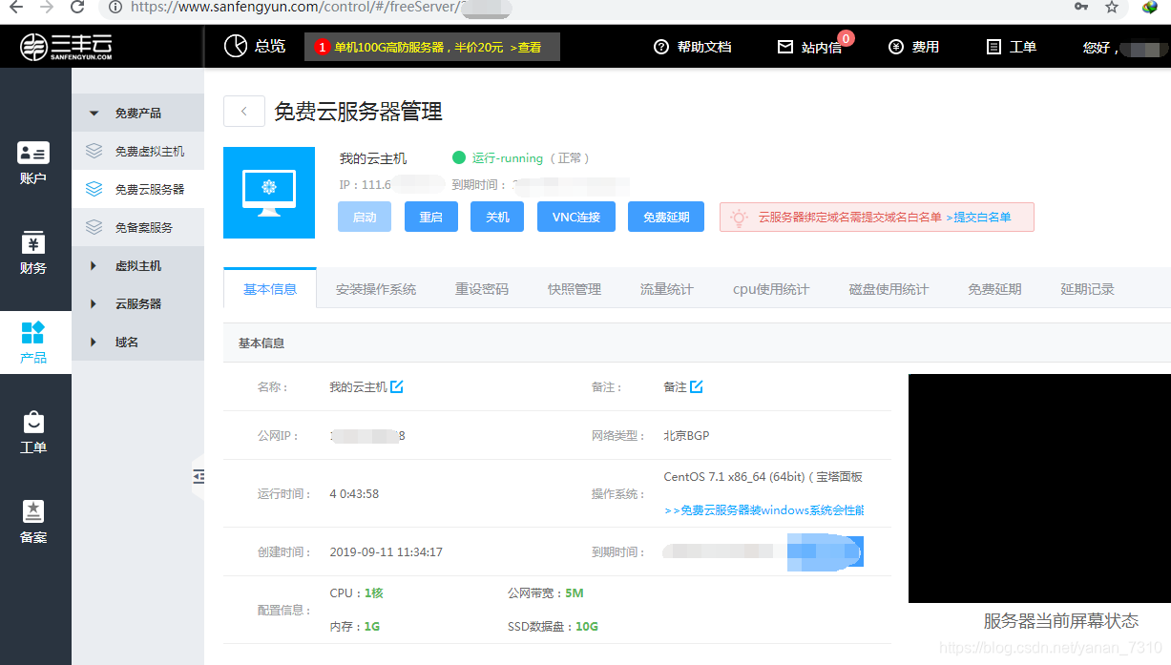
Task: Switch to 流量统计 tab
Action: [x=667, y=289]
